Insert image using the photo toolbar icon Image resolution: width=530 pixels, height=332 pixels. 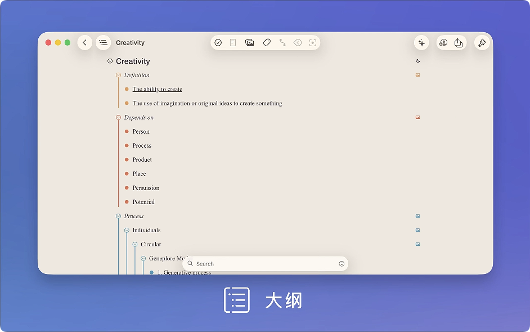[250, 43]
